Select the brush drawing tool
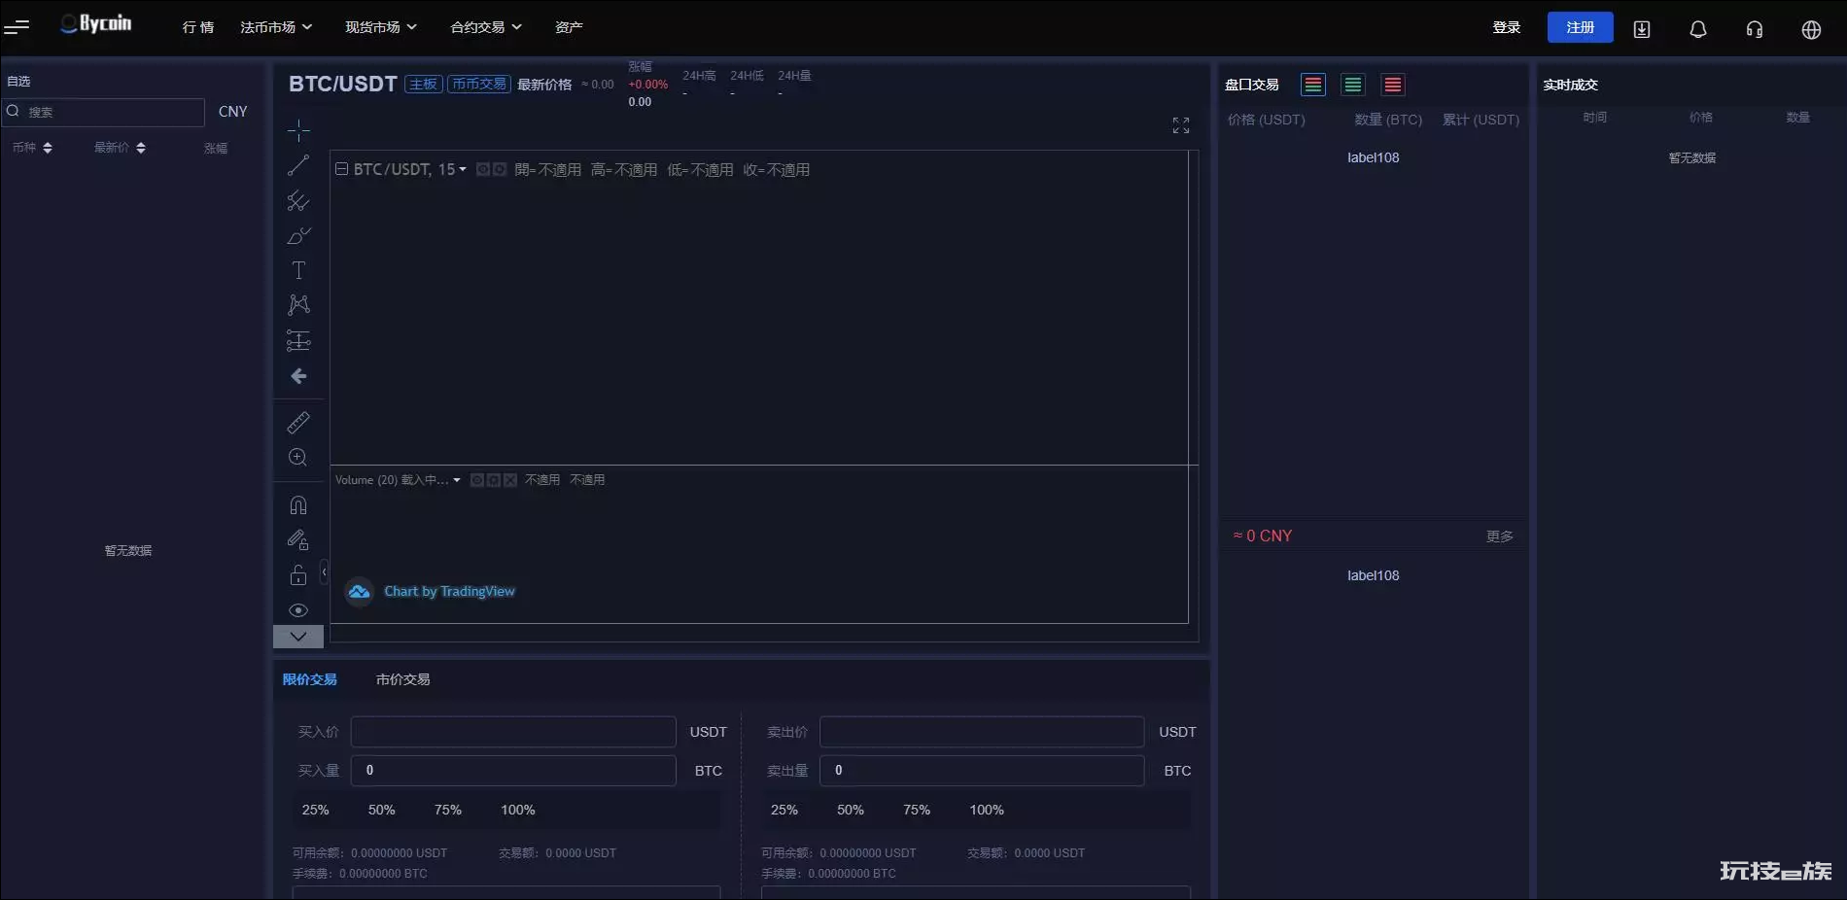 [298, 236]
